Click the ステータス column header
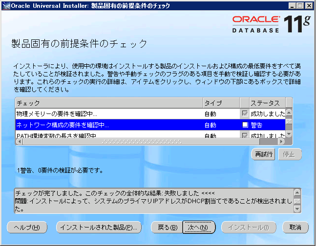316x246 pixels. coord(268,103)
